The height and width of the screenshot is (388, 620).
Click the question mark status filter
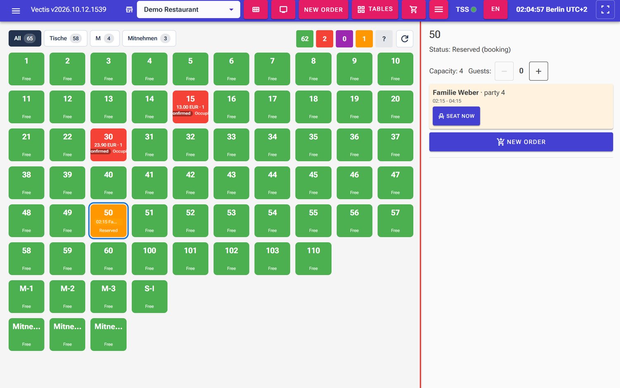tap(384, 39)
